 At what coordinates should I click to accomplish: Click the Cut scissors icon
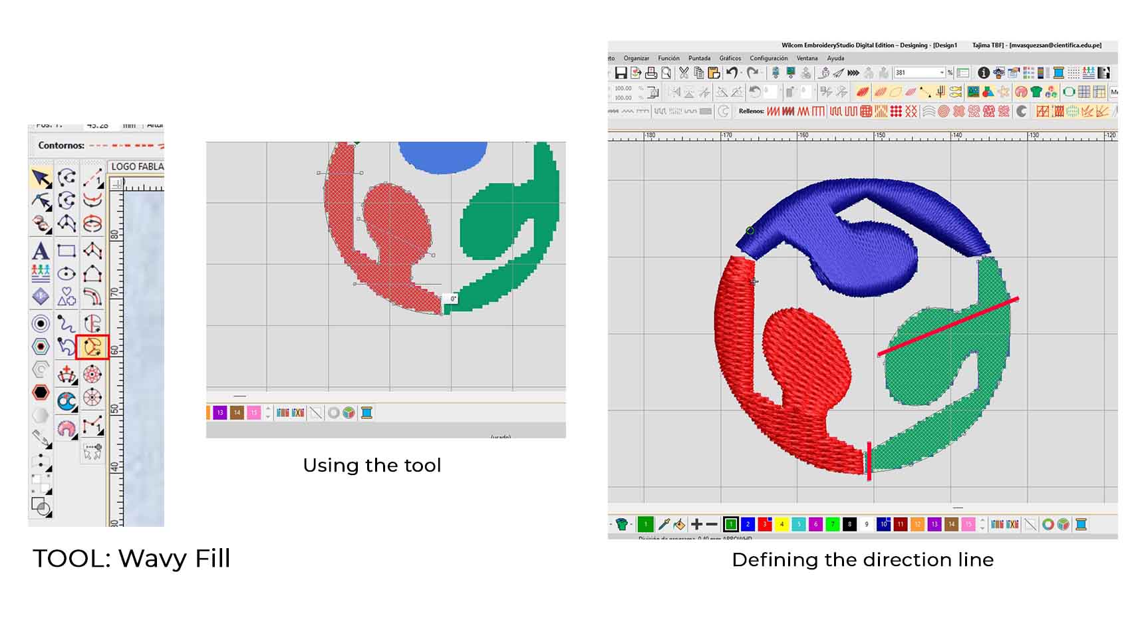[x=684, y=73]
